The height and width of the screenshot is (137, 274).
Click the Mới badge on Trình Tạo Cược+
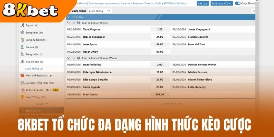55,90
